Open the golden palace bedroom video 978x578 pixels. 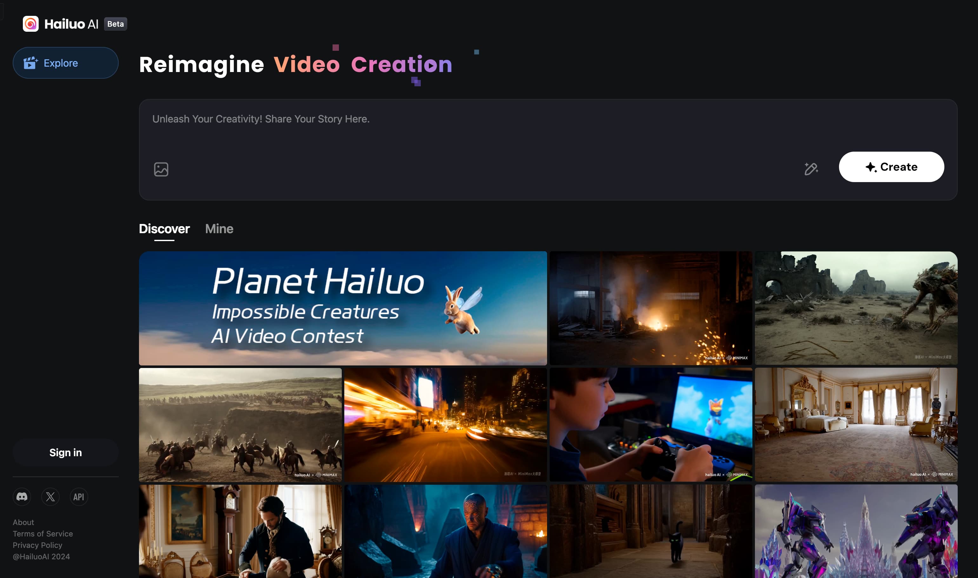(856, 425)
